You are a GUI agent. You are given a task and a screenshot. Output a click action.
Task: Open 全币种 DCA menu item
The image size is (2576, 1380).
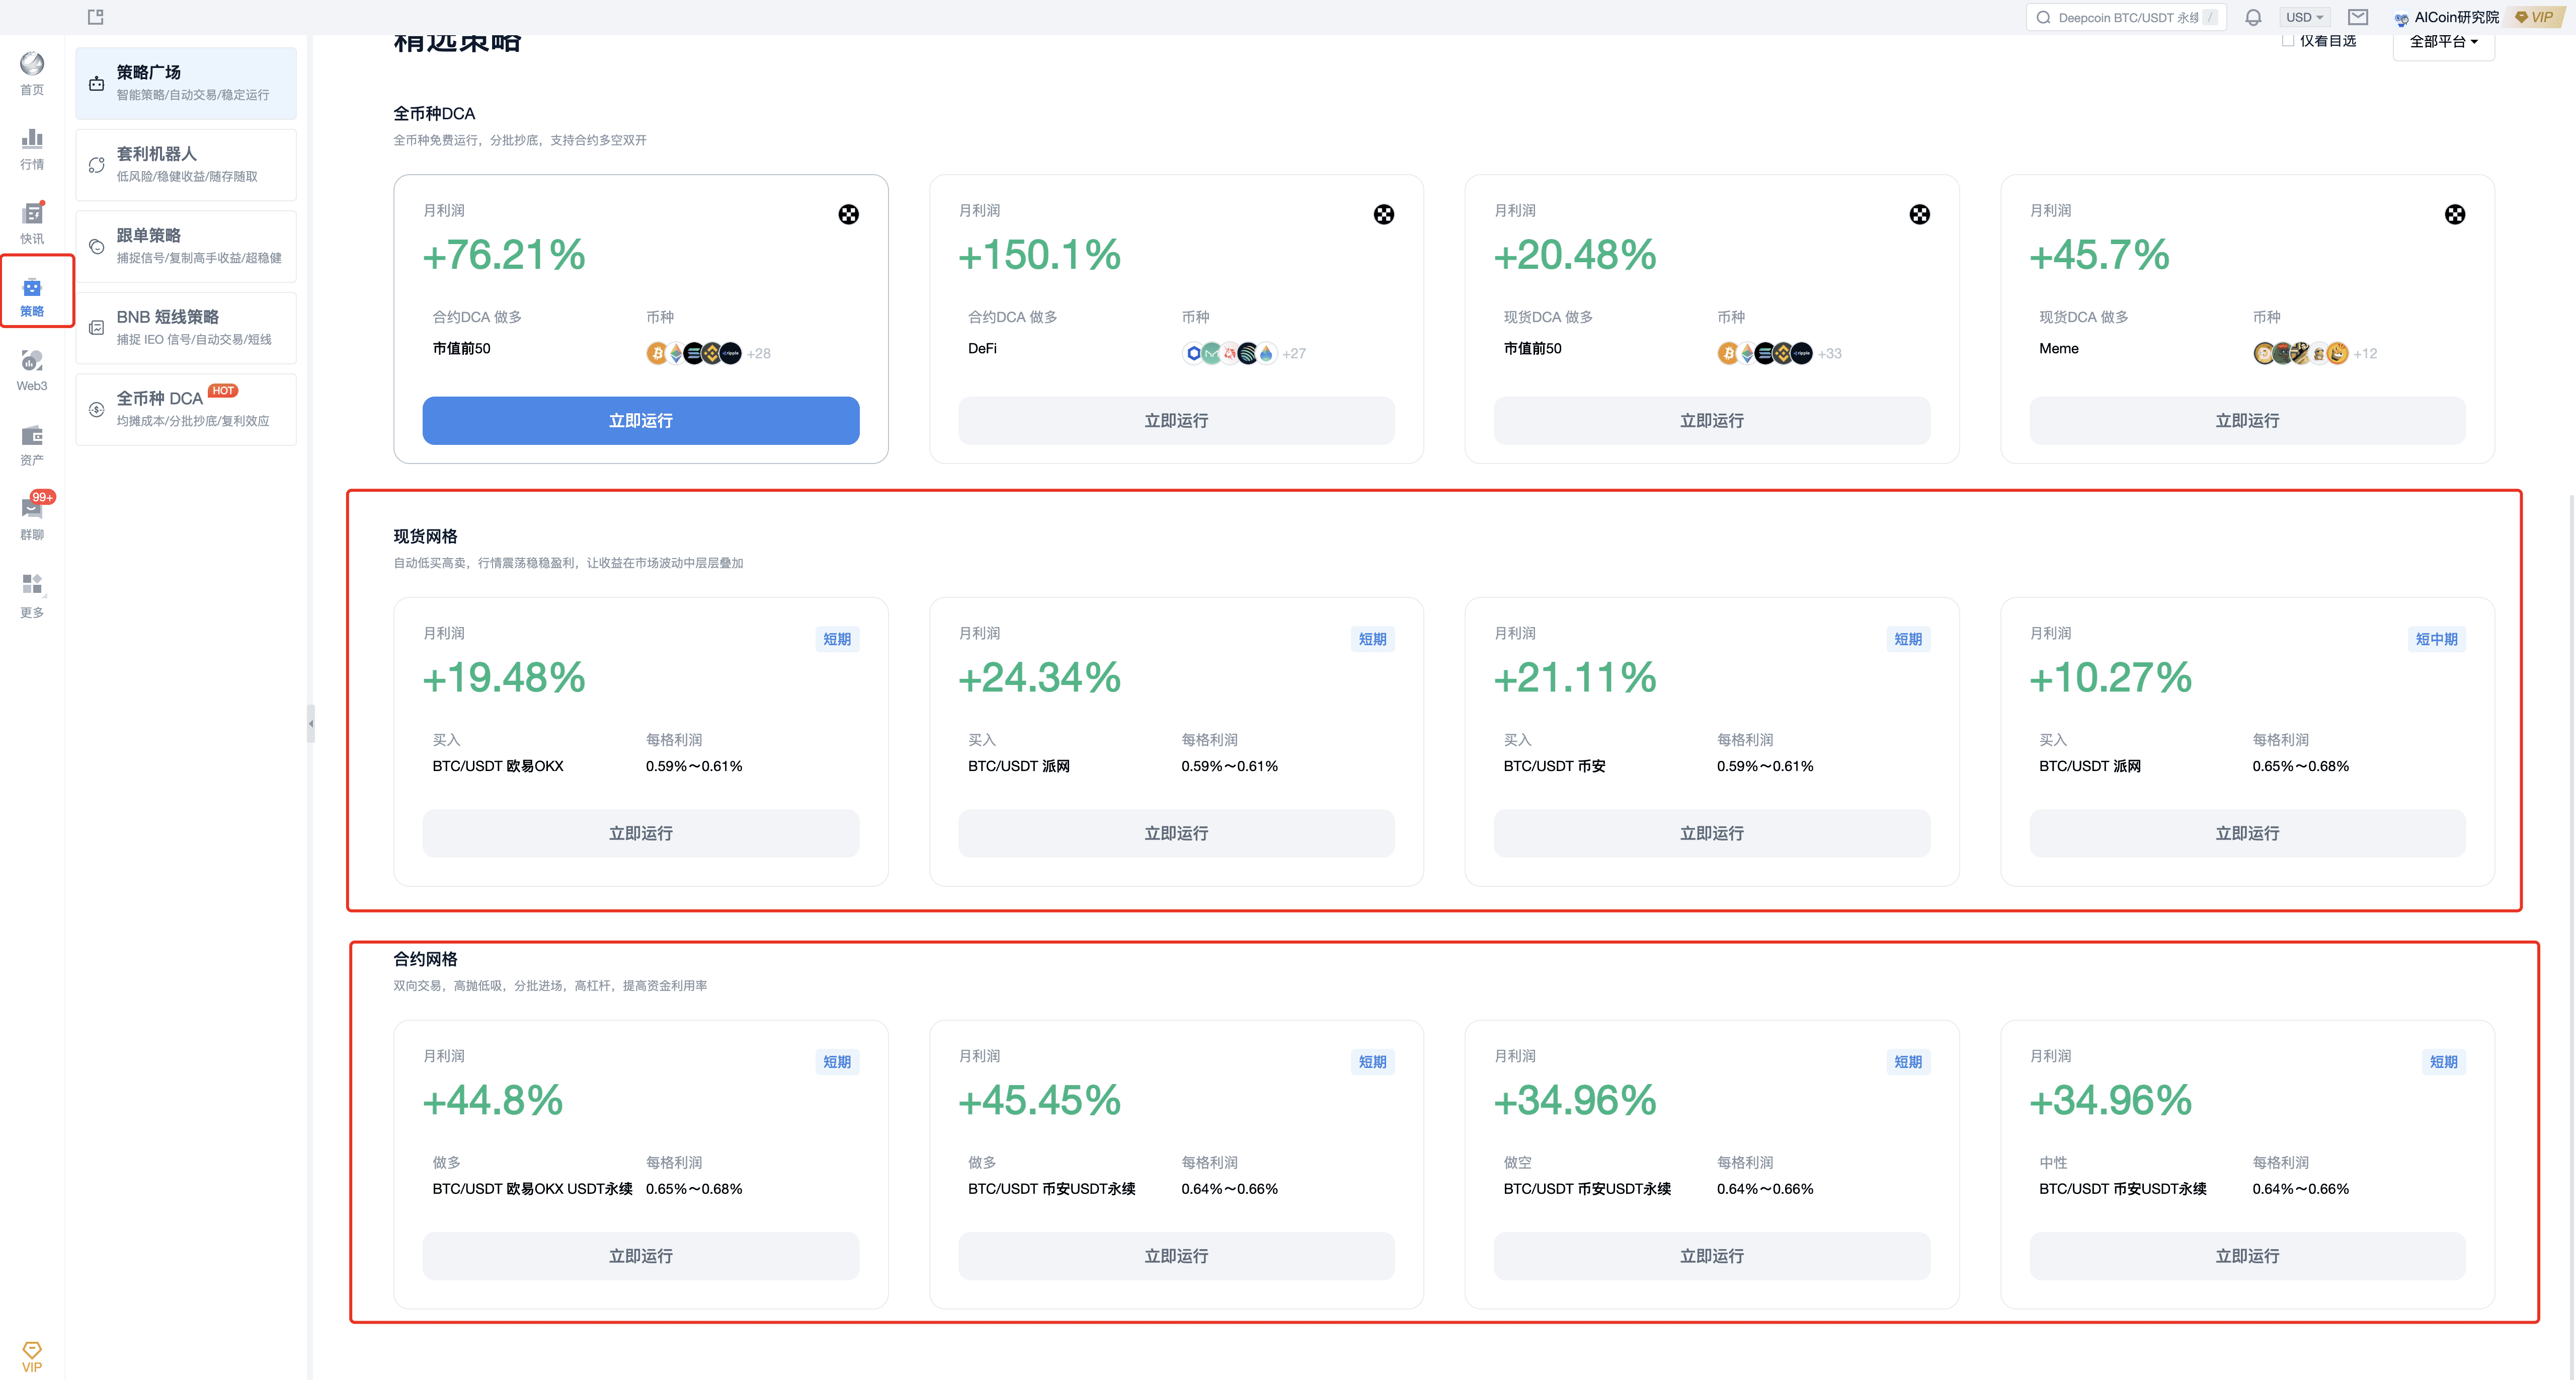[186, 409]
